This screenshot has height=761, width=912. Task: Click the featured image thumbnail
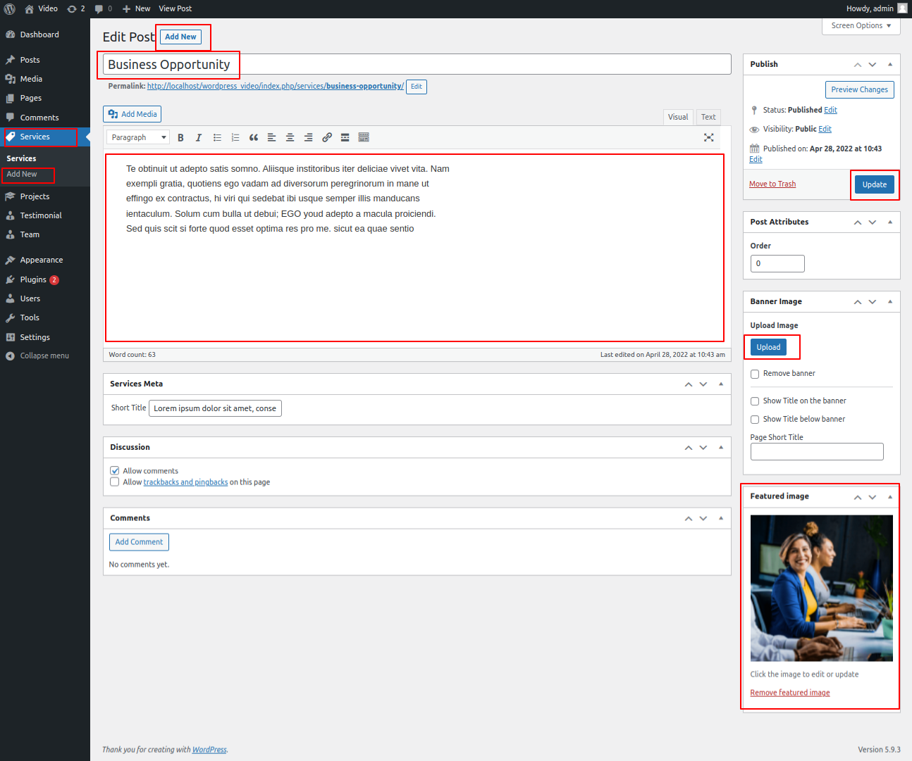point(821,588)
